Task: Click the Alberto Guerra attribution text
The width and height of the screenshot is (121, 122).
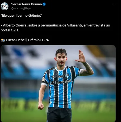Action: click(55, 25)
